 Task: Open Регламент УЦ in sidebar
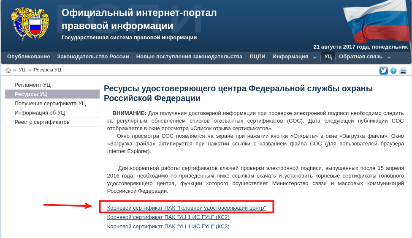(x=33, y=85)
